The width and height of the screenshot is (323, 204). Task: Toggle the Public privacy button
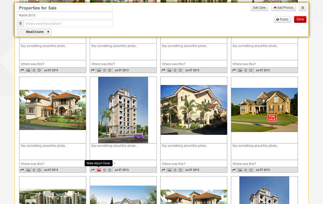click(282, 19)
